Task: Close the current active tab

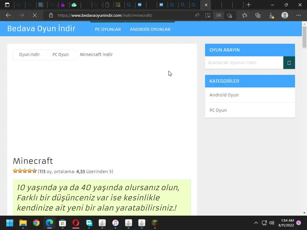Action: coord(206,5)
